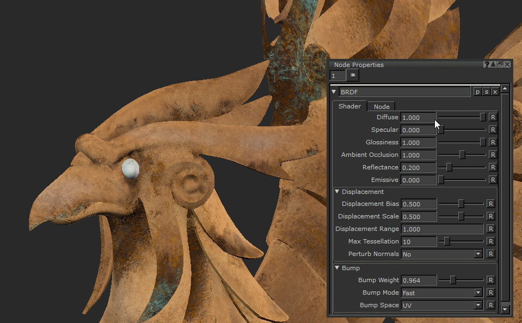The height and width of the screenshot is (323, 522).
Task: Switch to the Node tab
Action: point(380,106)
